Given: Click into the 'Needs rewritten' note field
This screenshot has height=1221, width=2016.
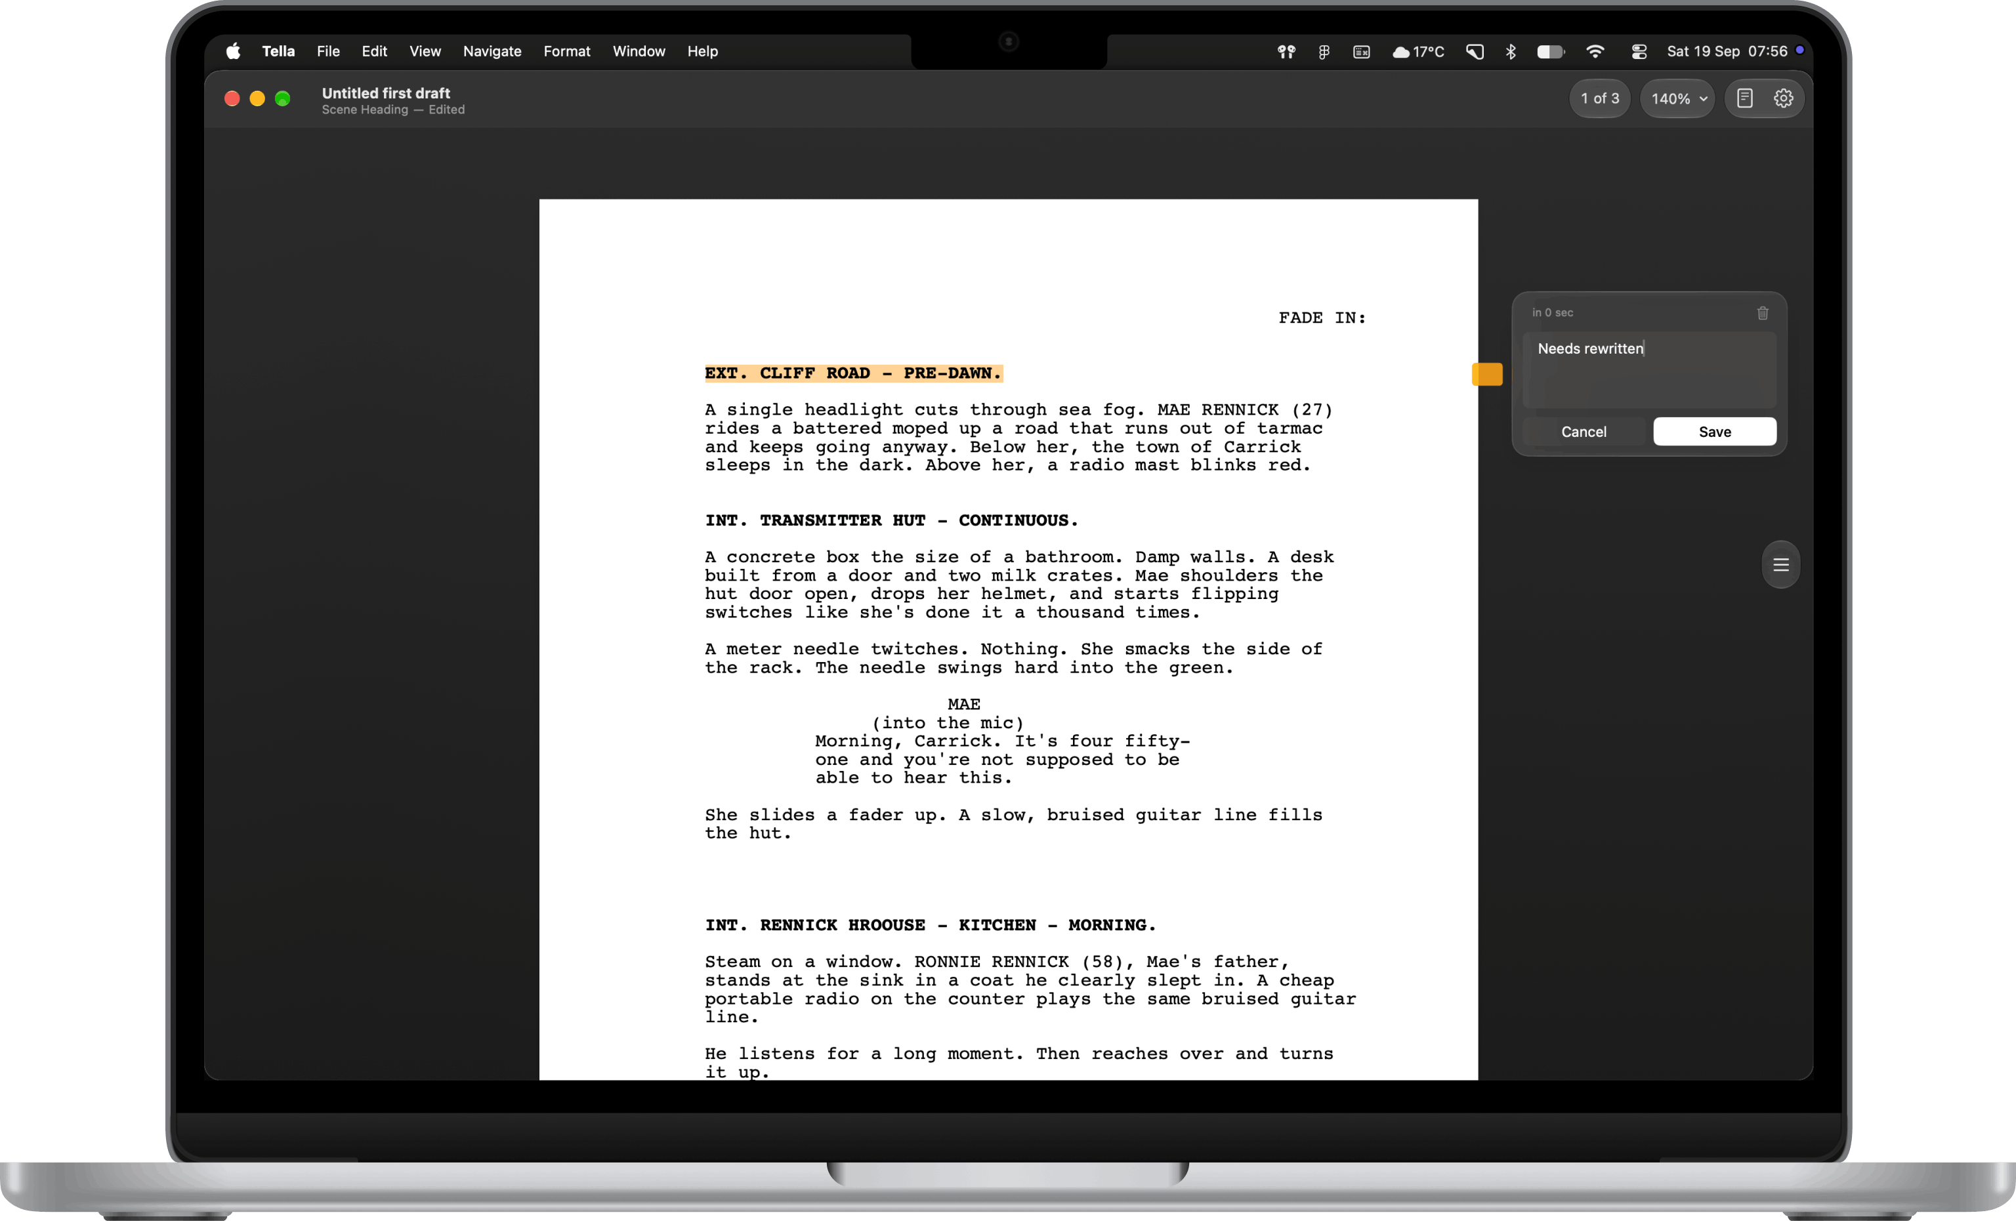Looking at the screenshot, I should click(1648, 369).
